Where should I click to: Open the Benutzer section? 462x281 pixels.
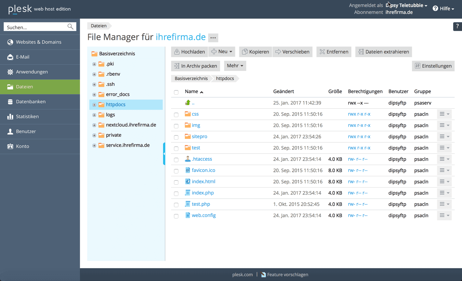tap(26, 132)
